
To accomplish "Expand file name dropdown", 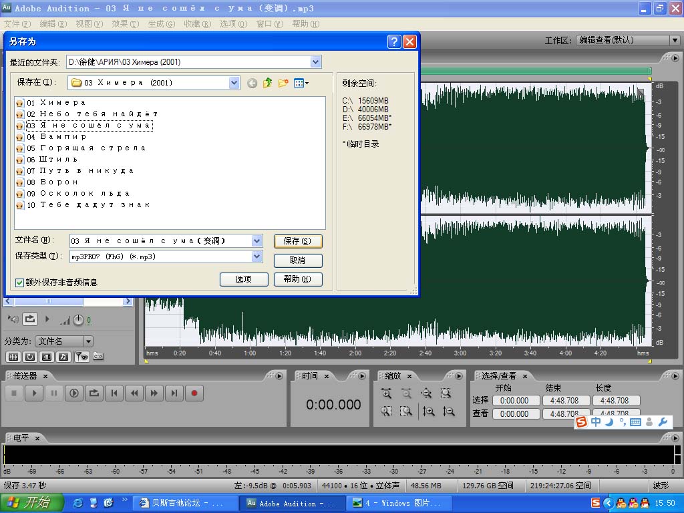I will (257, 240).
